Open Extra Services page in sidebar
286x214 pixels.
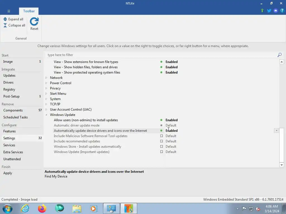click(22, 152)
